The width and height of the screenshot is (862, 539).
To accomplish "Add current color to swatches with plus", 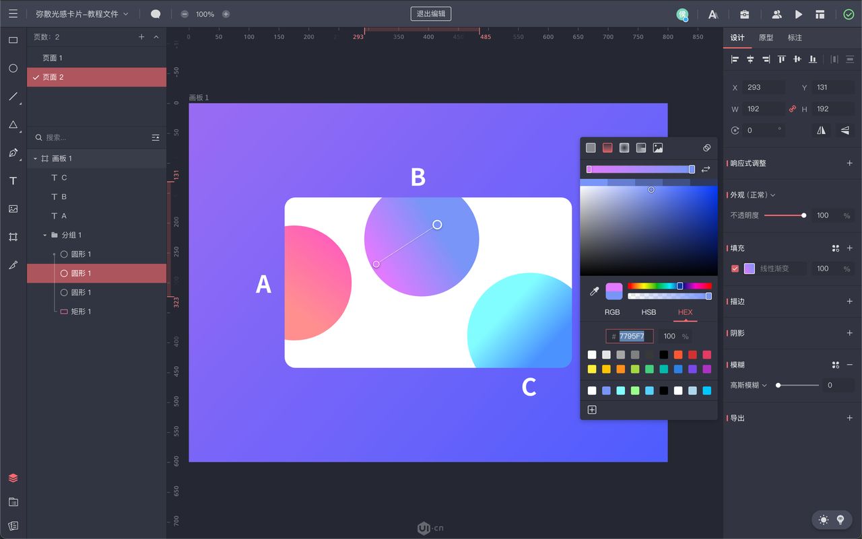I will coord(592,410).
